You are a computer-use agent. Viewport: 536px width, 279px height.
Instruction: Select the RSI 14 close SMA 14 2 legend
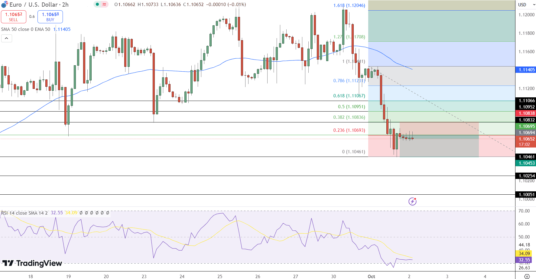24,213
